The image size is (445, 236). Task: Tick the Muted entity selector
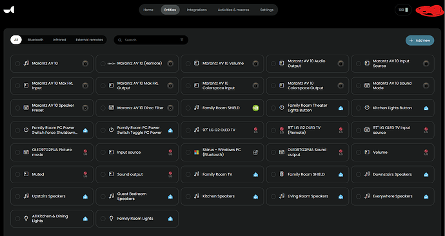(x=17, y=175)
